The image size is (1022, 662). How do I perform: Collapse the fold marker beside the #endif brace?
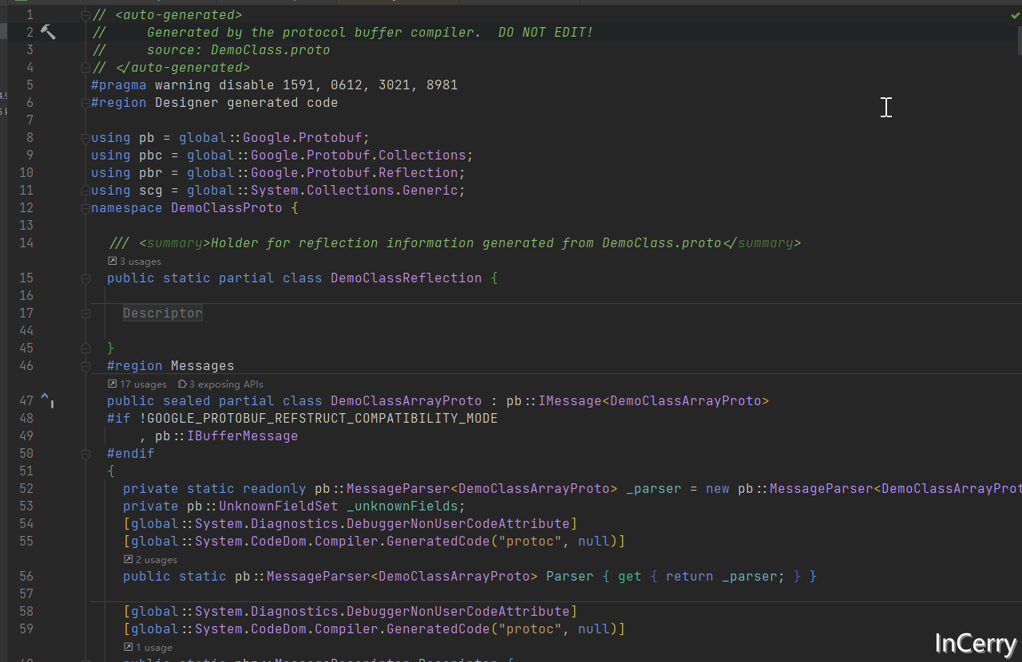(x=85, y=453)
